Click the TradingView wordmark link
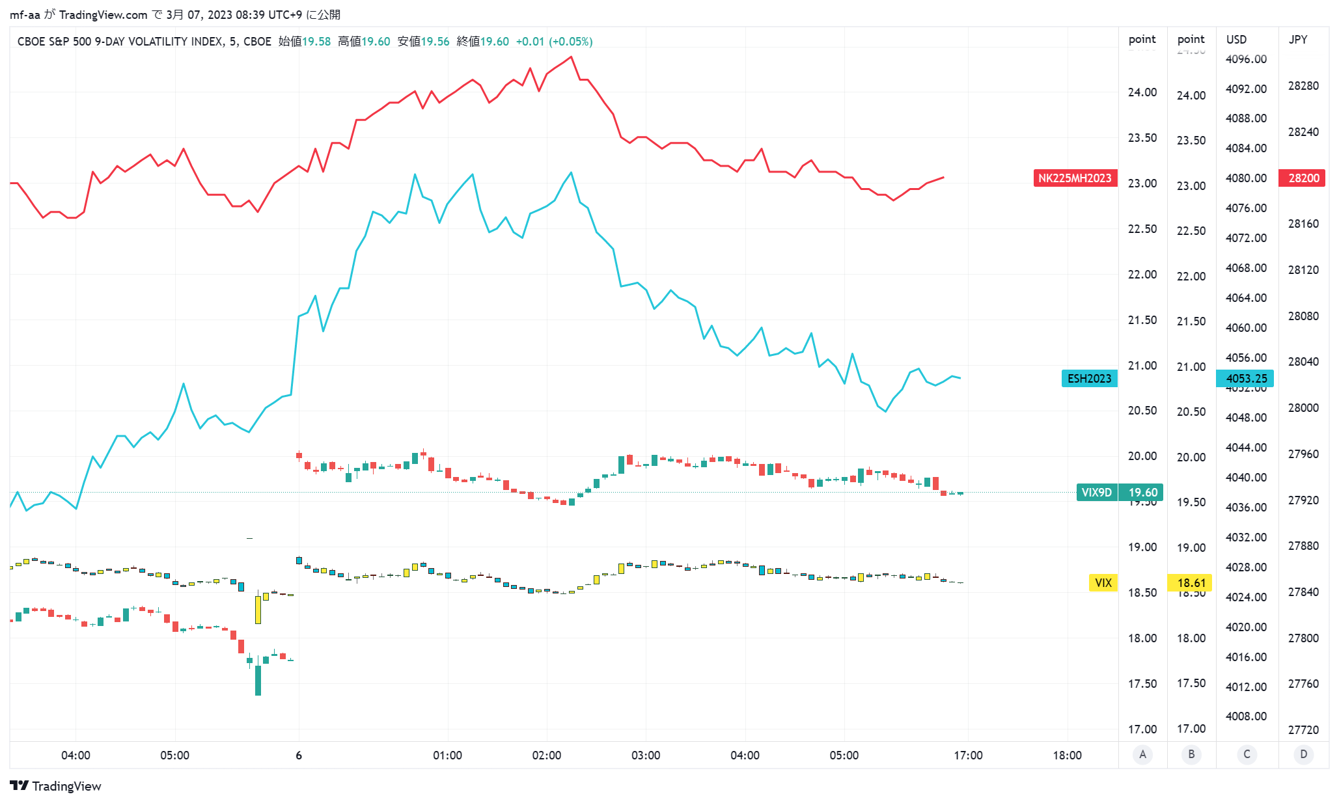1339x803 pixels. point(66,786)
